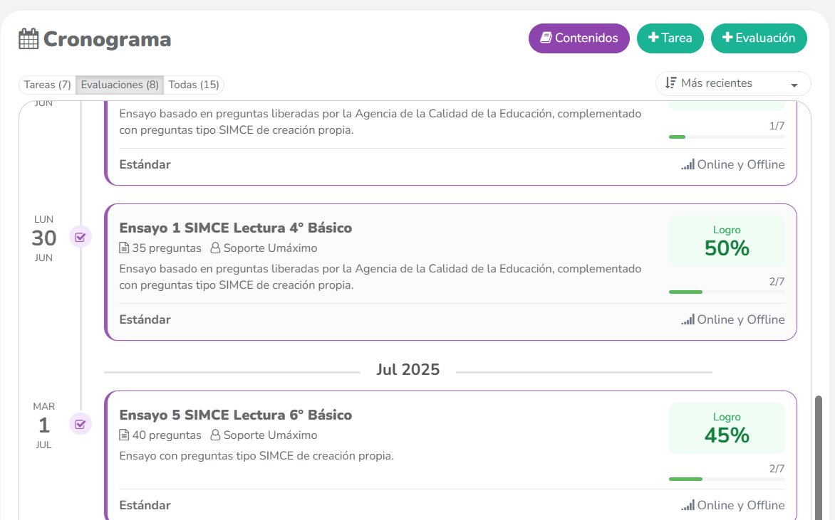Click the Cronograma calendar icon
Image resolution: width=835 pixels, height=520 pixels.
pos(28,39)
